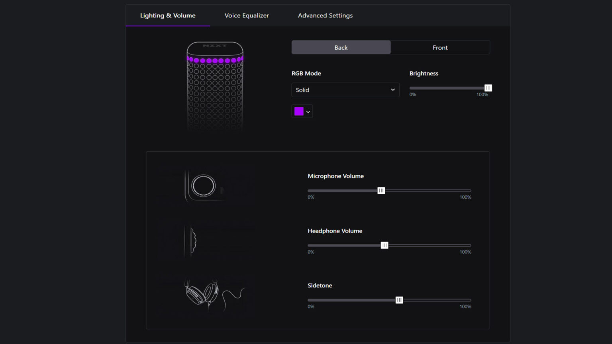The height and width of the screenshot is (344, 612).
Task: Click the Brightness slider handle
Action: pos(488,88)
